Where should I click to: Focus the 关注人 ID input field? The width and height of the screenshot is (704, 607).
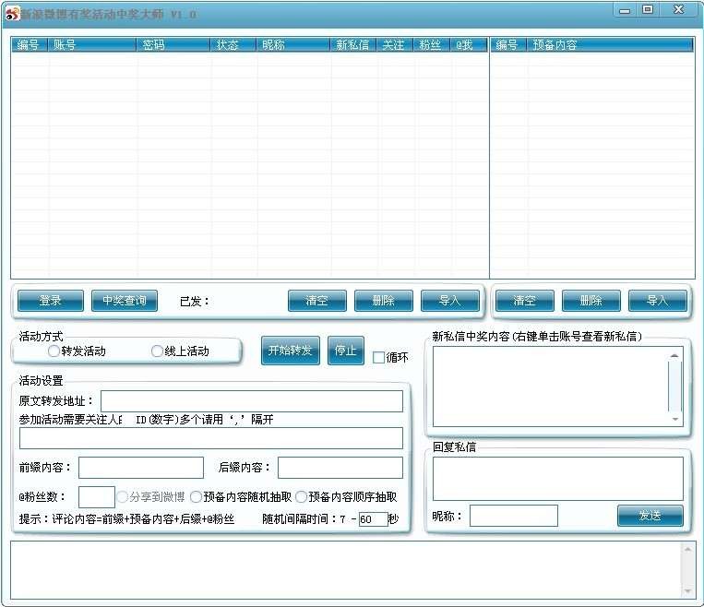click(x=211, y=438)
